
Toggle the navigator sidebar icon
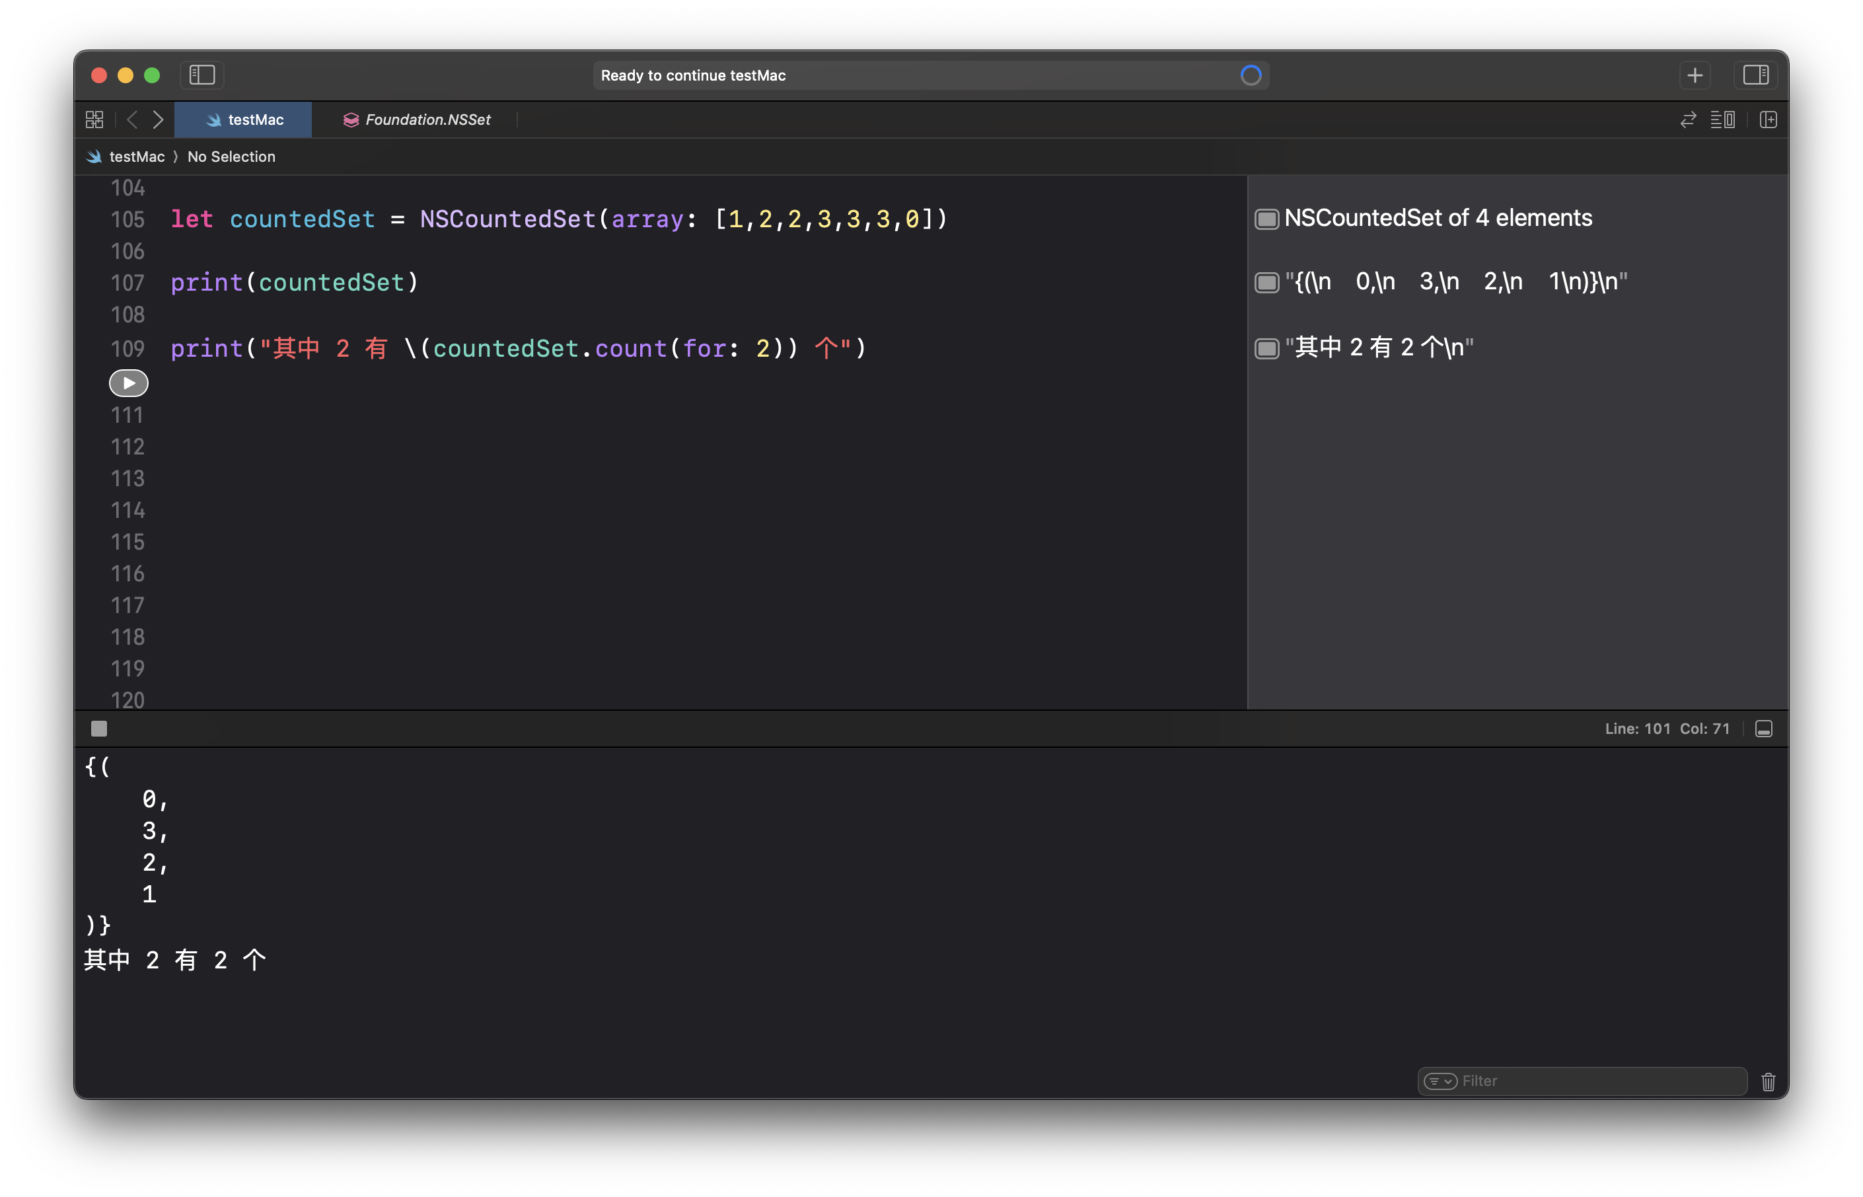pos(202,75)
